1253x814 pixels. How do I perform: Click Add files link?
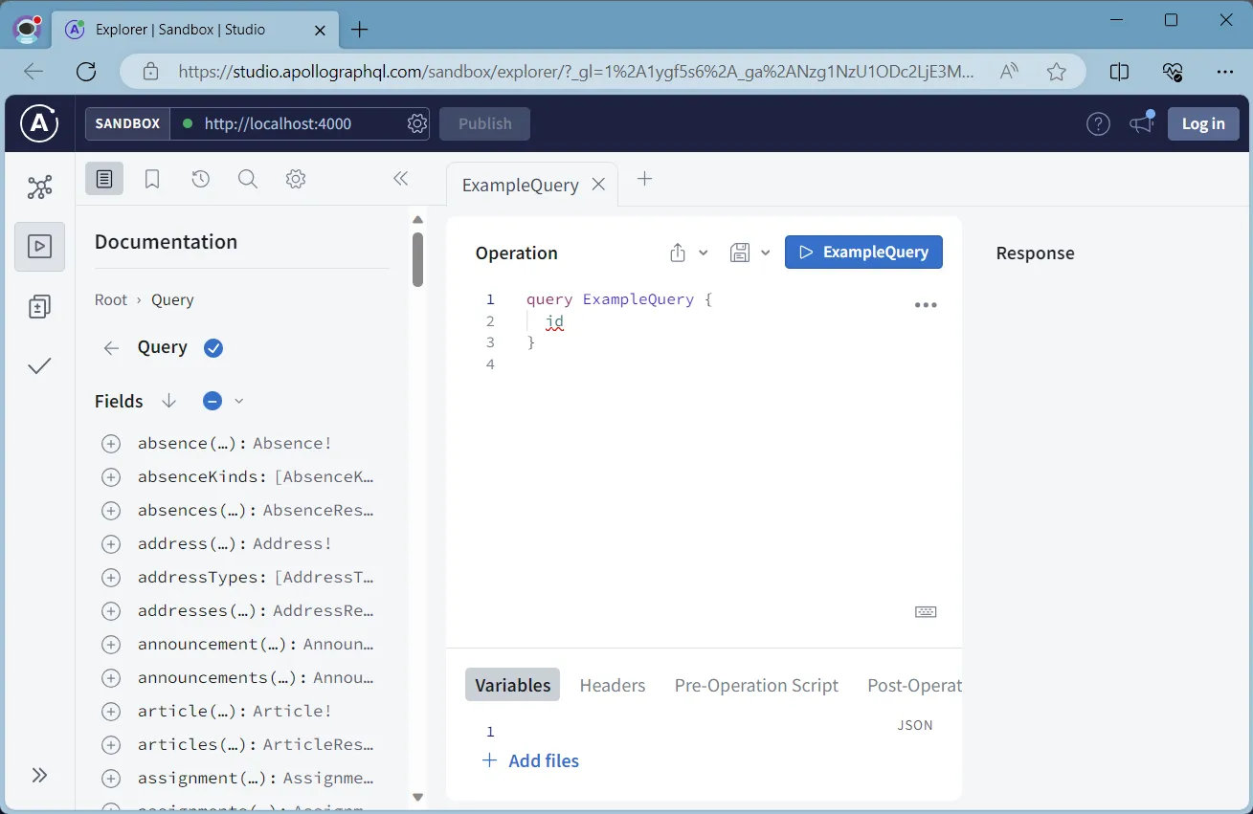(x=530, y=761)
